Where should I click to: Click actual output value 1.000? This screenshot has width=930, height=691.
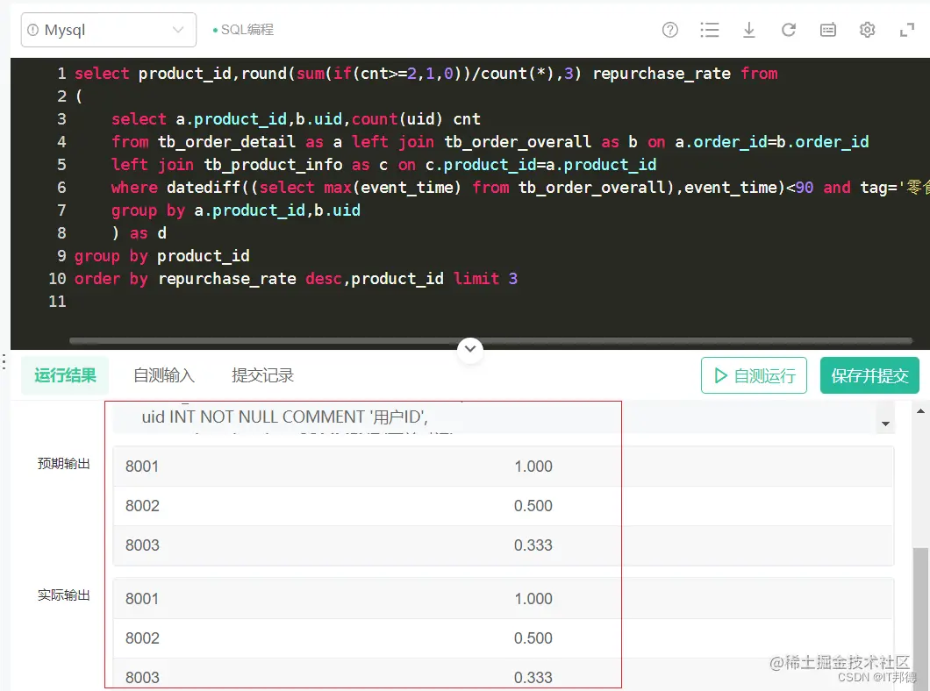tap(533, 599)
